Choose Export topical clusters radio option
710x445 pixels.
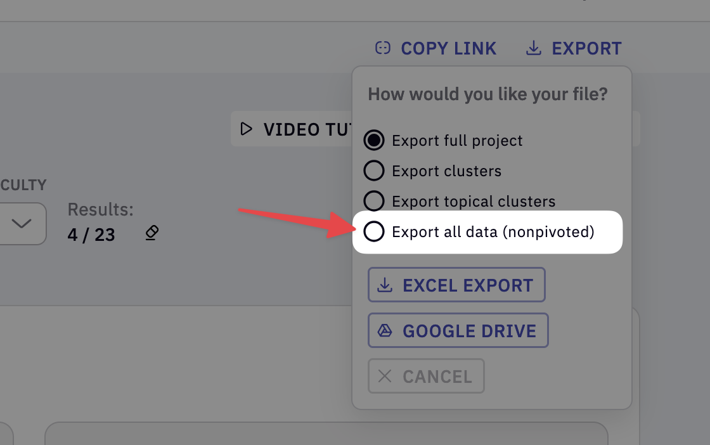(374, 201)
